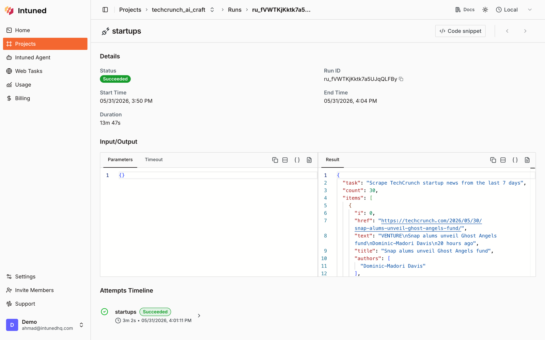Select the Result tab
Viewport: 545px width, 340px height.
pyautogui.click(x=332, y=159)
